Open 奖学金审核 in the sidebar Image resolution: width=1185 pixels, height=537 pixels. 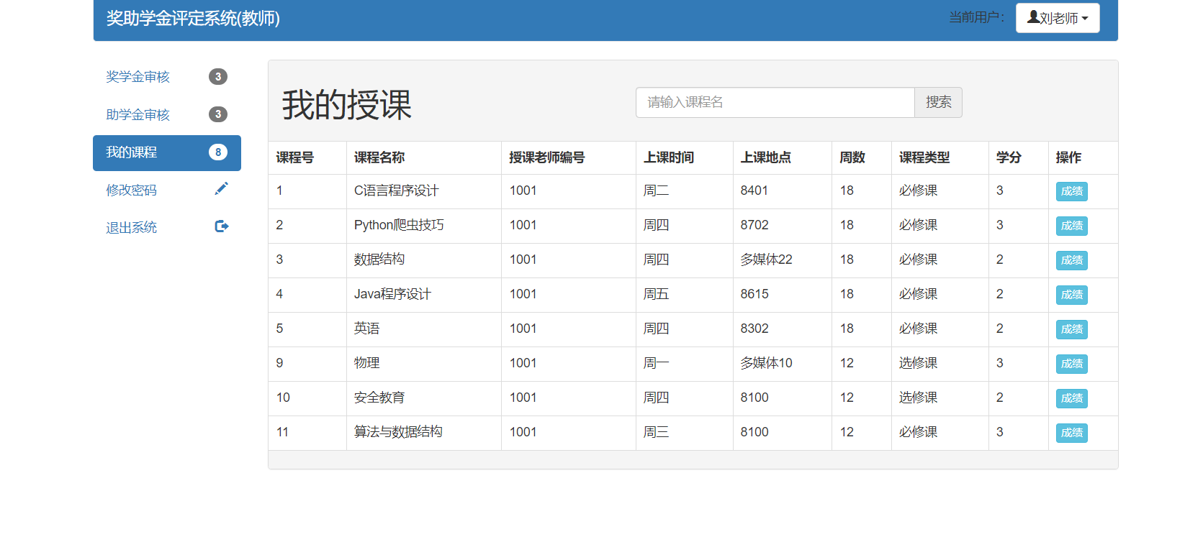pyautogui.click(x=167, y=77)
